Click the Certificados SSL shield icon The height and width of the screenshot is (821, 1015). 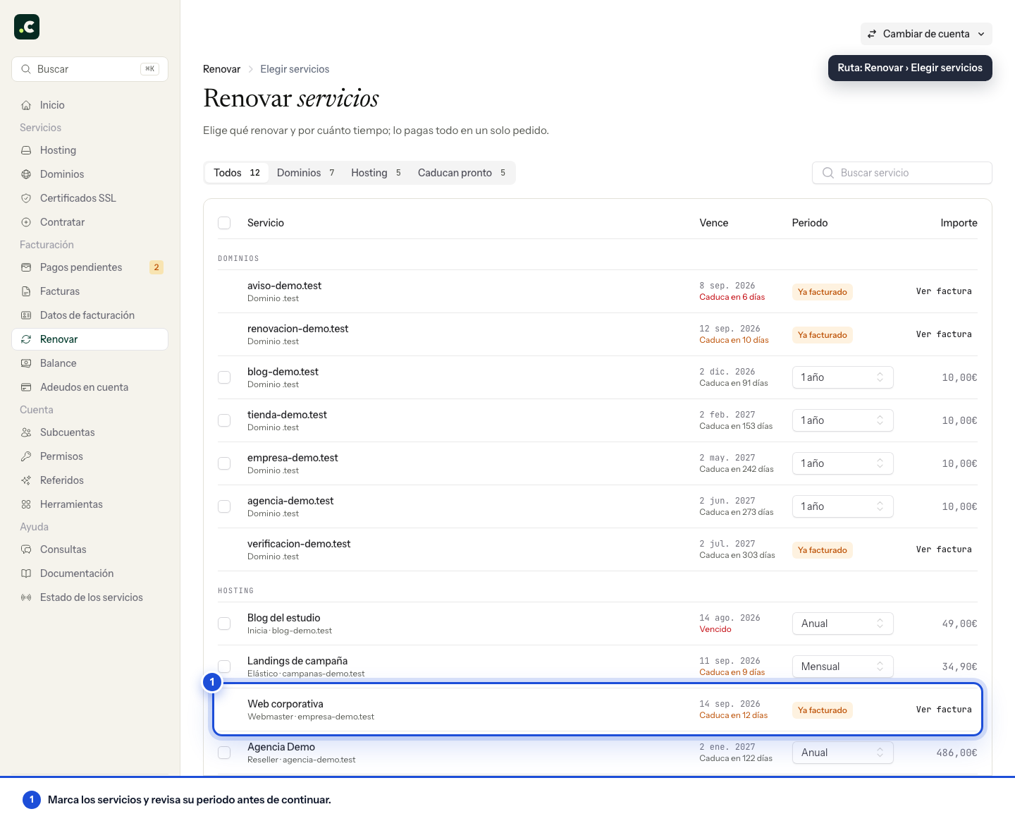click(x=26, y=198)
